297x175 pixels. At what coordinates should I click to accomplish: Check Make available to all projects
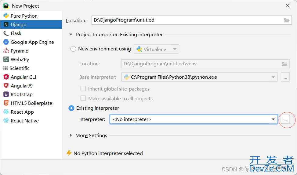click(x=83, y=98)
